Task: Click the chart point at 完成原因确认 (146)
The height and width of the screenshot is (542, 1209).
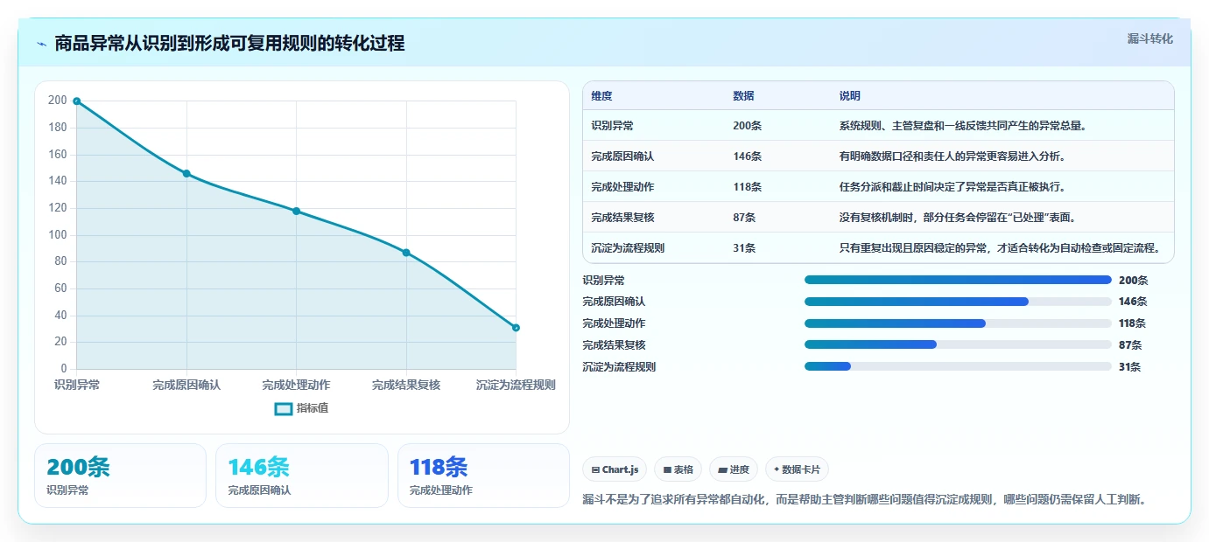Action: (x=186, y=173)
